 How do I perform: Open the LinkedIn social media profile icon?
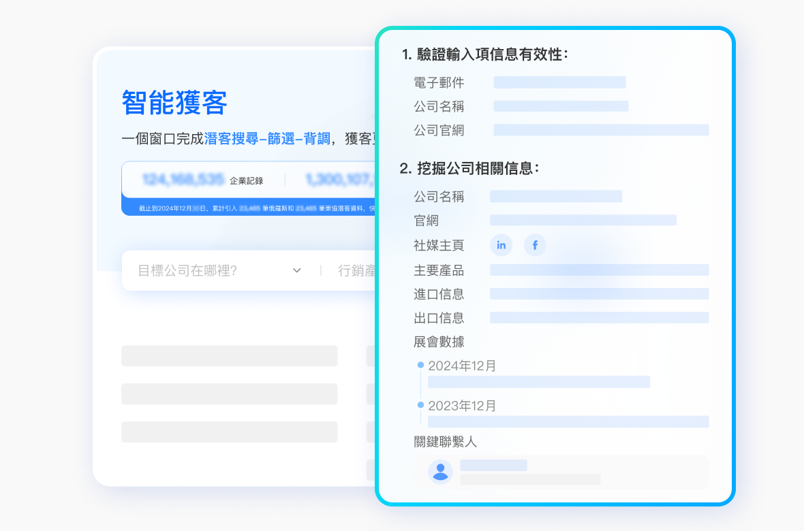point(501,245)
